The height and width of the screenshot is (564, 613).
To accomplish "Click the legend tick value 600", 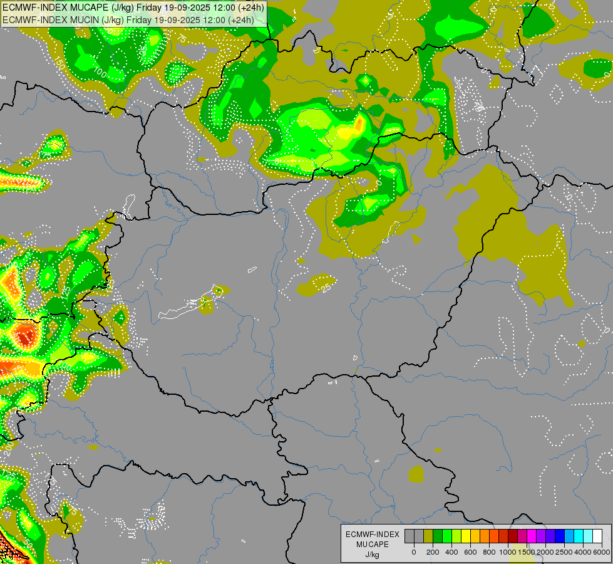I will (x=470, y=552).
